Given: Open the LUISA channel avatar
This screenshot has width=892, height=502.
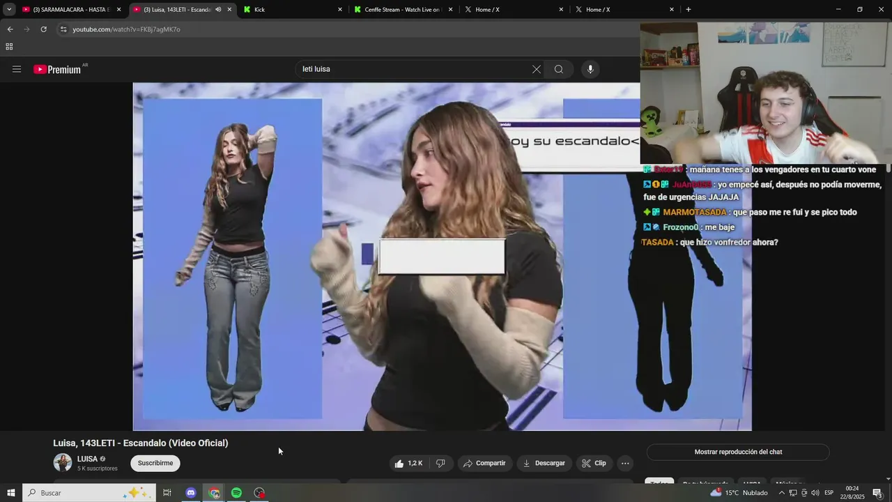Looking at the screenshot, I should (x=63, y=463).
